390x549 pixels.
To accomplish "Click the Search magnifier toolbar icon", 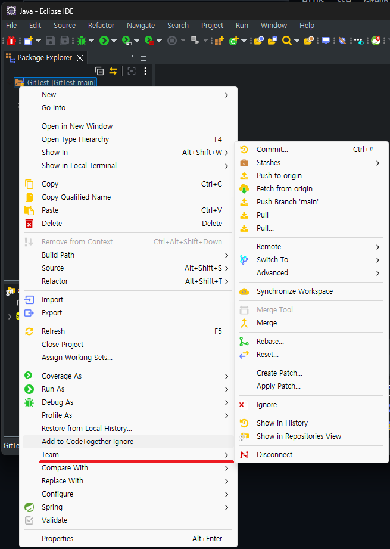I will point(287,41).
